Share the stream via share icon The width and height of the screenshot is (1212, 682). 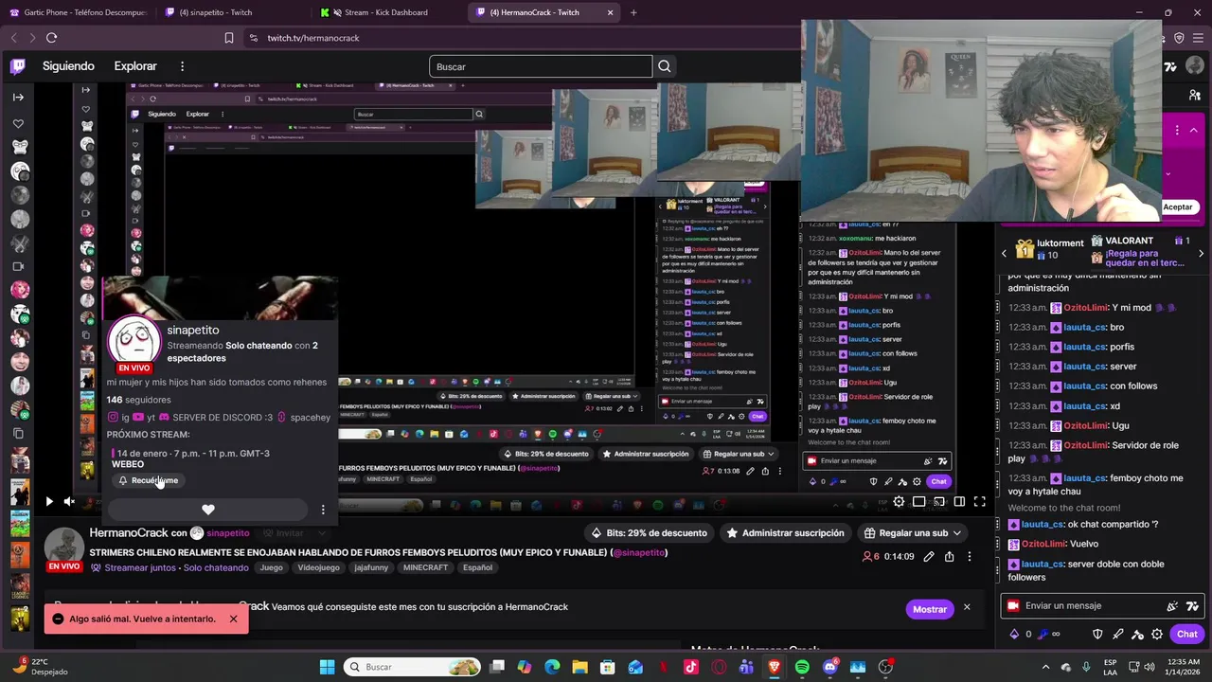(x=950, y=556)
